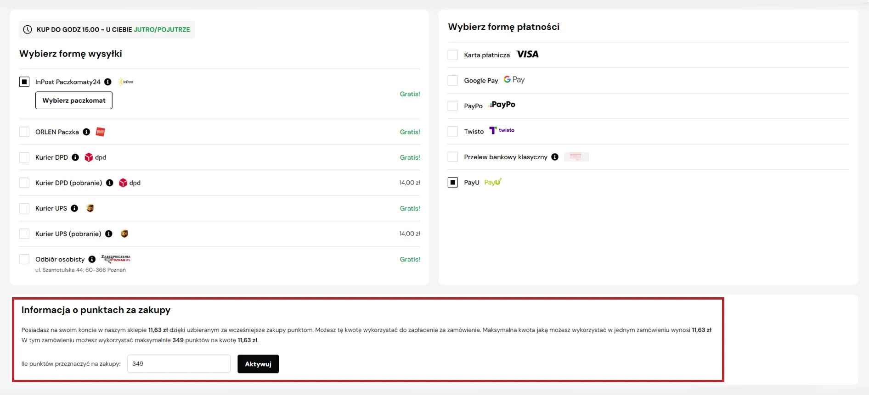Select Twisto payment checkbox
Screen dimensions: 869x395
453,131
